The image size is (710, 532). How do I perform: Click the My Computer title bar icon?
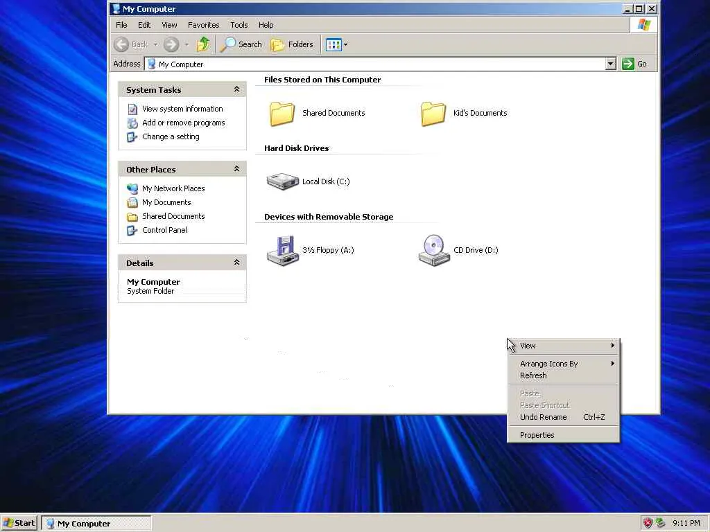click(x=116, y=8)
